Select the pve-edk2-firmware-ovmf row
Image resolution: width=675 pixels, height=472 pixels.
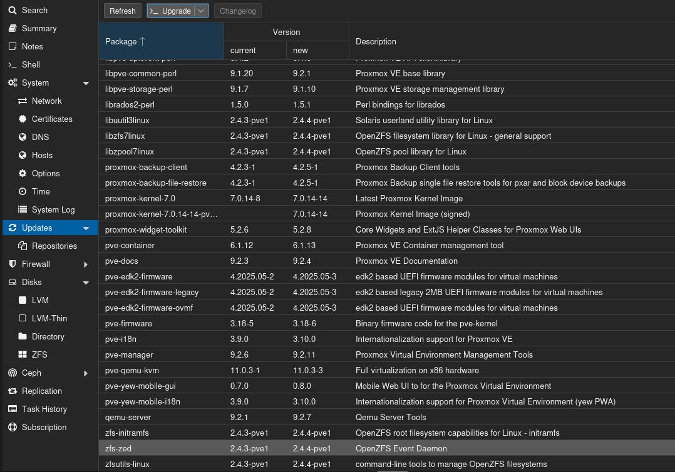[x=386, y=308]
